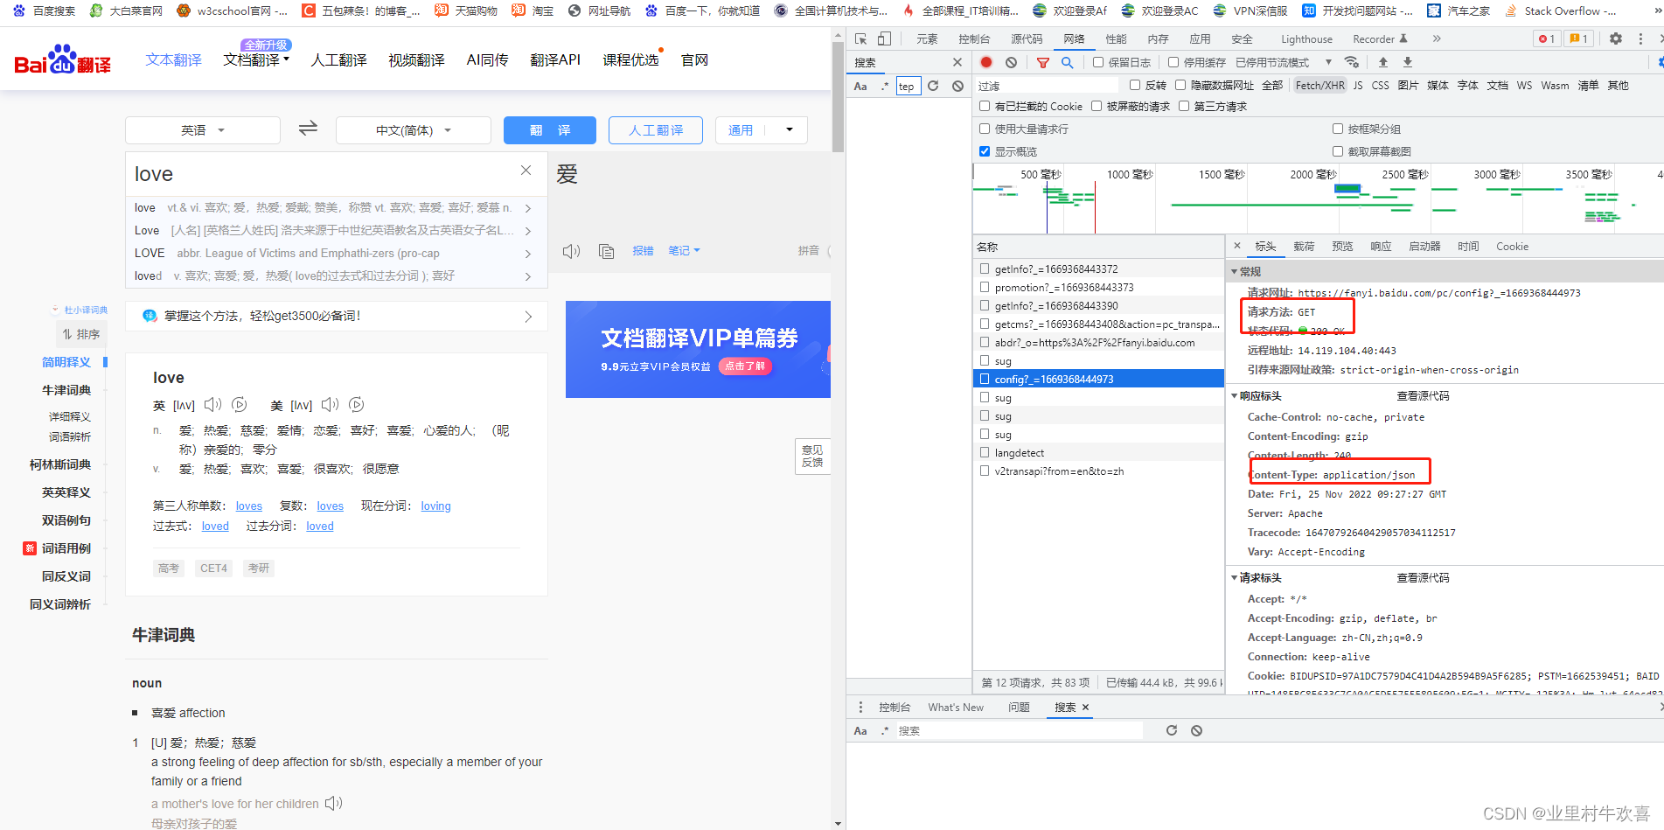The height and width of the screenshot is (830, 1664).
Task: Open the 英语 source language dropdown
Action: click(x=203, y=130)
